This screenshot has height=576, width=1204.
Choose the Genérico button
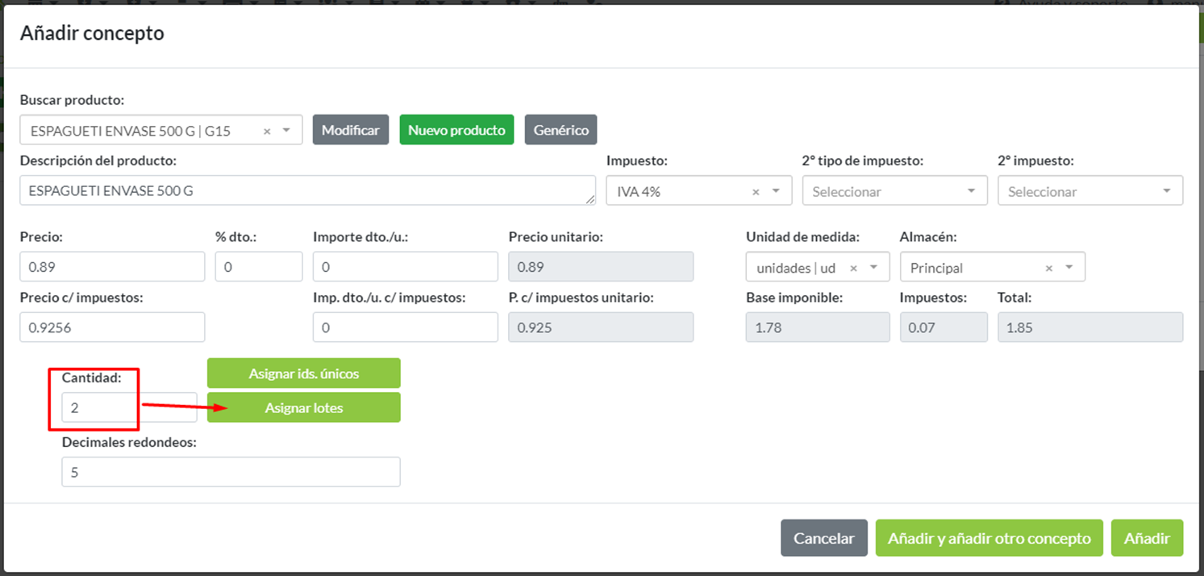[560, 130]
